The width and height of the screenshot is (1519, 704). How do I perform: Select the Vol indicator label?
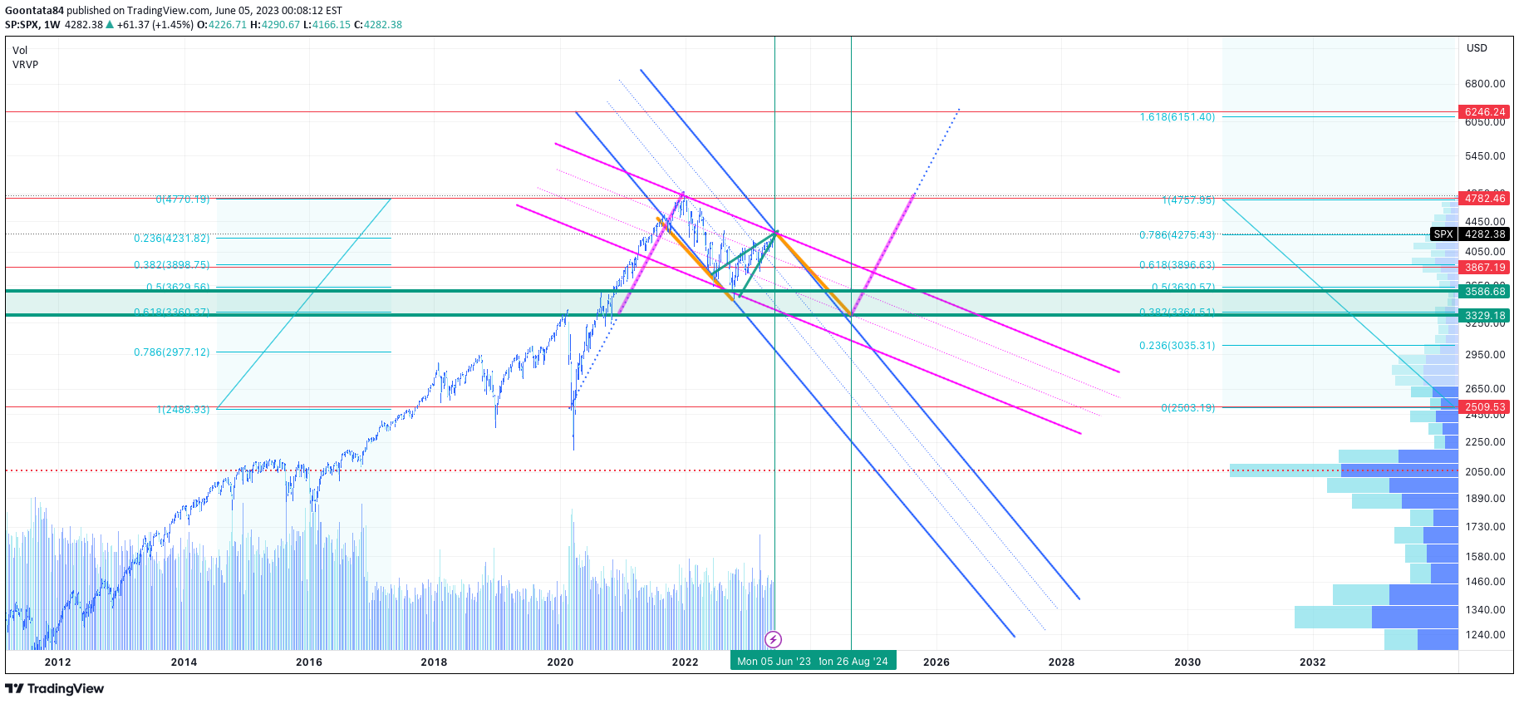pyautogui.click(x=20, y=51)
